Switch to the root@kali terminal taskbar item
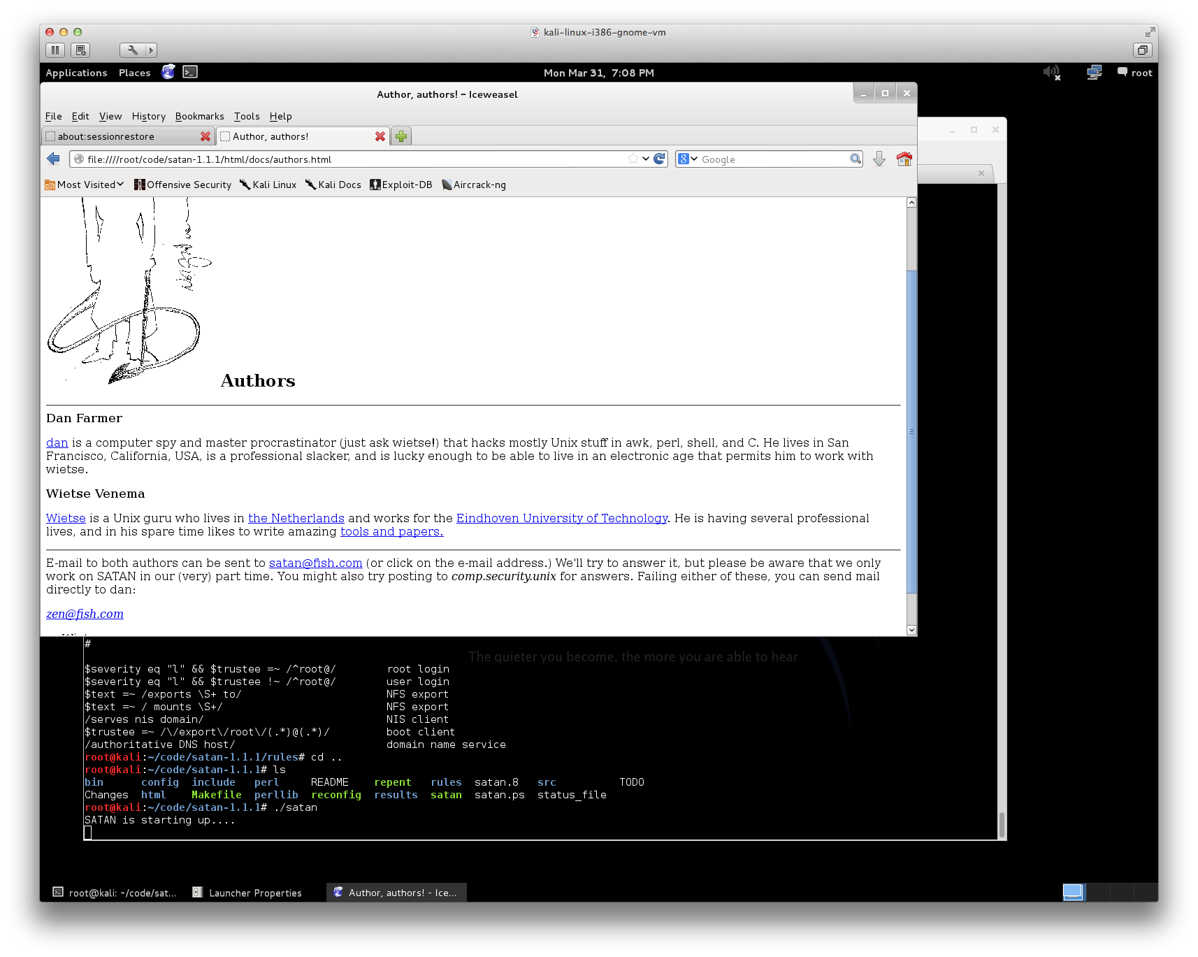The width and height of the screenshot is (1198, 957). 115,893
